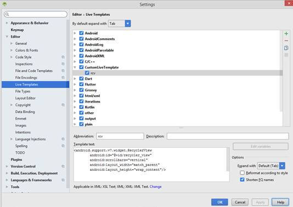
Task: Click project-level icon next to File Encodings
Action: point(63,77)
